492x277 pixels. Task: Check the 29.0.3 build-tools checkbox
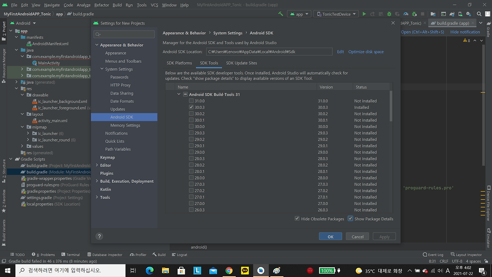click(x=191, y=133)
